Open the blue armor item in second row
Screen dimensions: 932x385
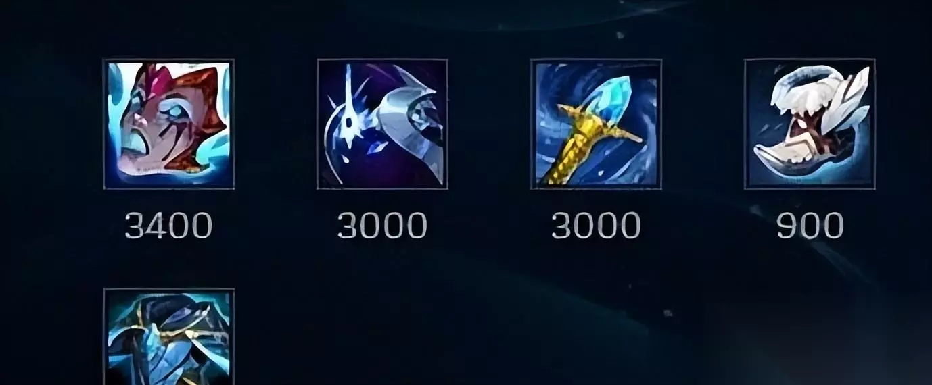point(168,337)
